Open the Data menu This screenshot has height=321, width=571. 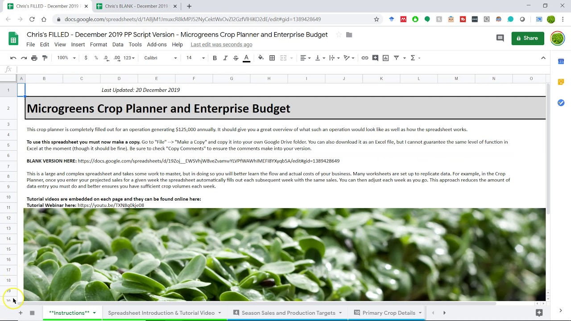point(118,45)
